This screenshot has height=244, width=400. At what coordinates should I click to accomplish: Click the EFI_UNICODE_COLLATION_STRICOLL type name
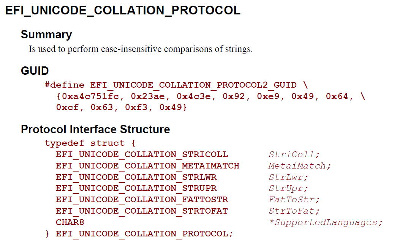pyautogui.click(x=142, y=154)
